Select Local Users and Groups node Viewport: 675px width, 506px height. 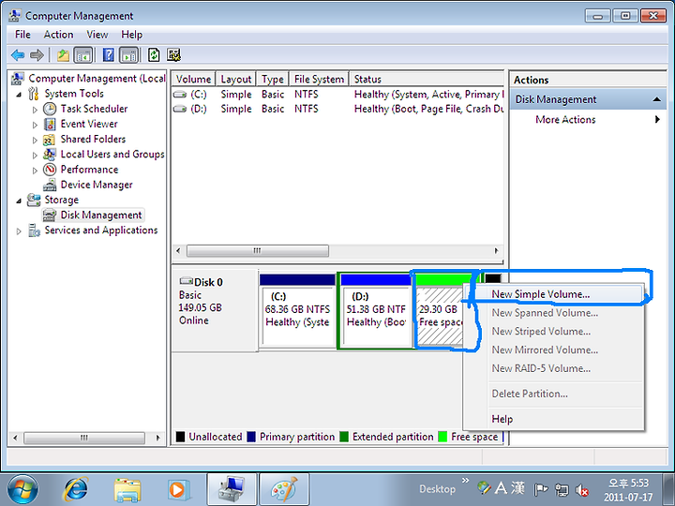(112, 154)
